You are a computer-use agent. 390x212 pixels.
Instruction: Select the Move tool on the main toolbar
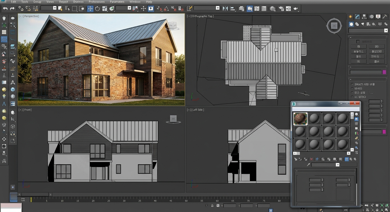pyautogui.click(x=91, y=8)
